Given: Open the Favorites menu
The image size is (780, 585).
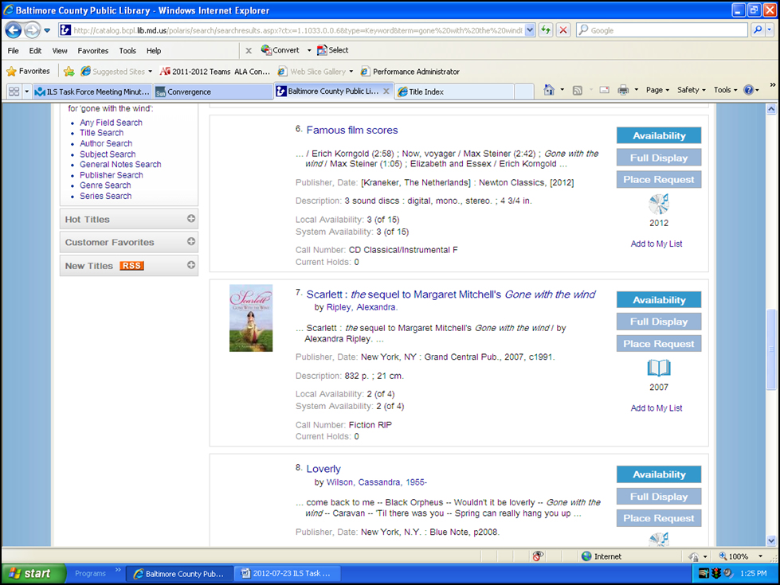Looking at the screenshot, I should tap(93, 51).
